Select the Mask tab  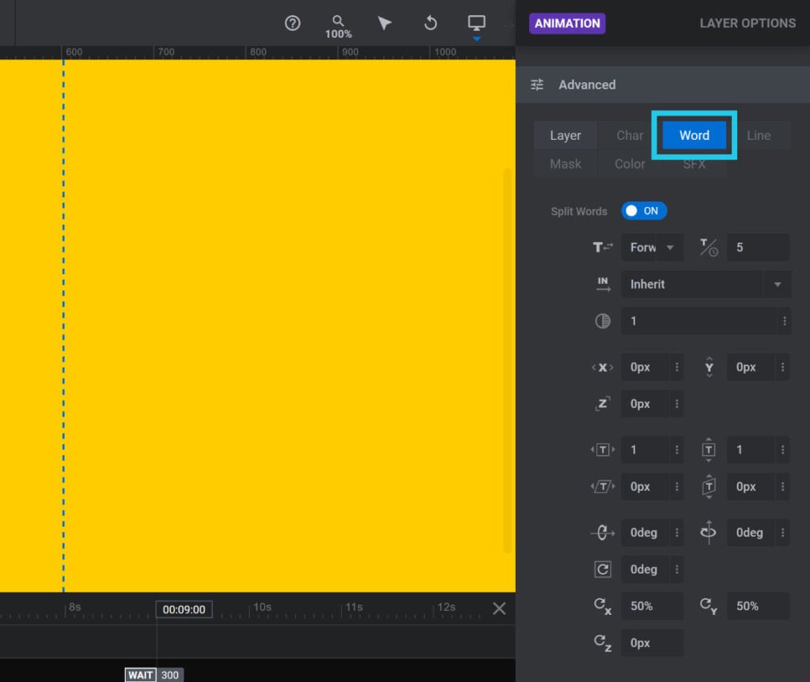click(565, 164)
